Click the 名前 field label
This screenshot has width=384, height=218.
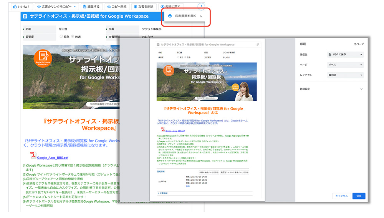pyautogui.click(x=28, y=29)
